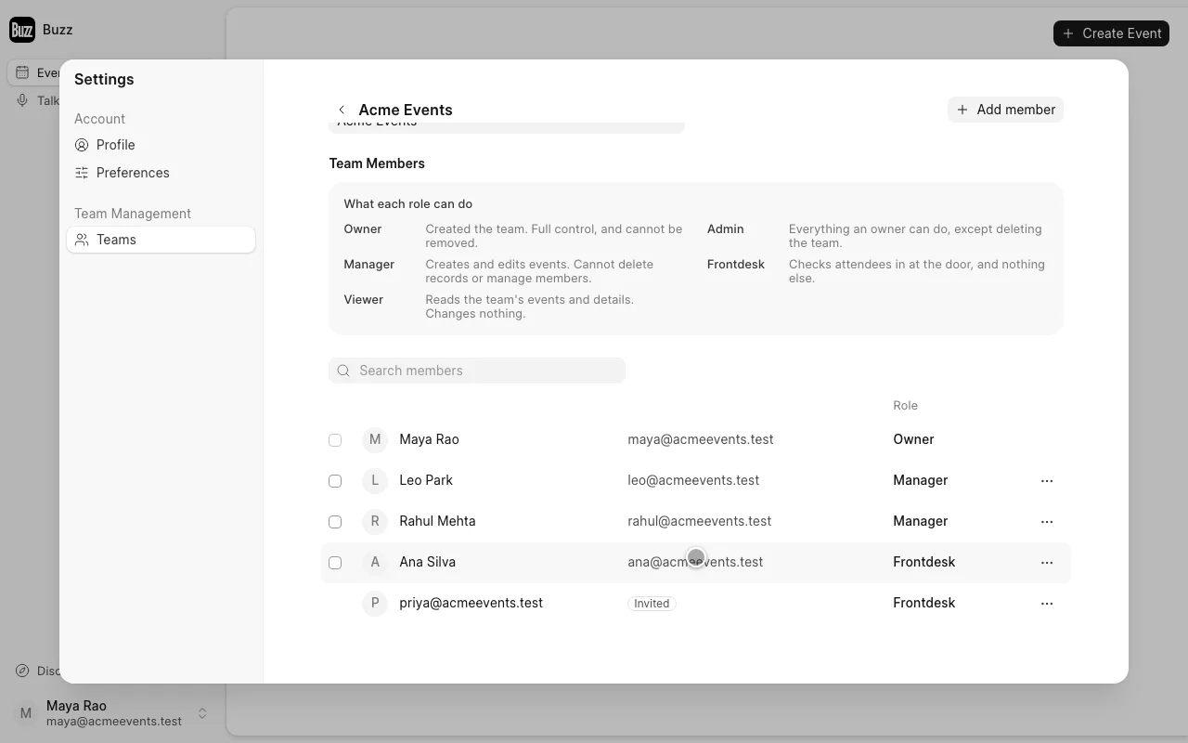
Task: Open the more options menu for Ana Silva
Action: point(1047,563)
